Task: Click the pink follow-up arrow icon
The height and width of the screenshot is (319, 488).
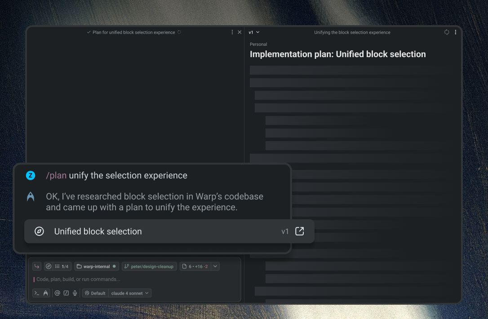Action: click(x=37, y=266)
